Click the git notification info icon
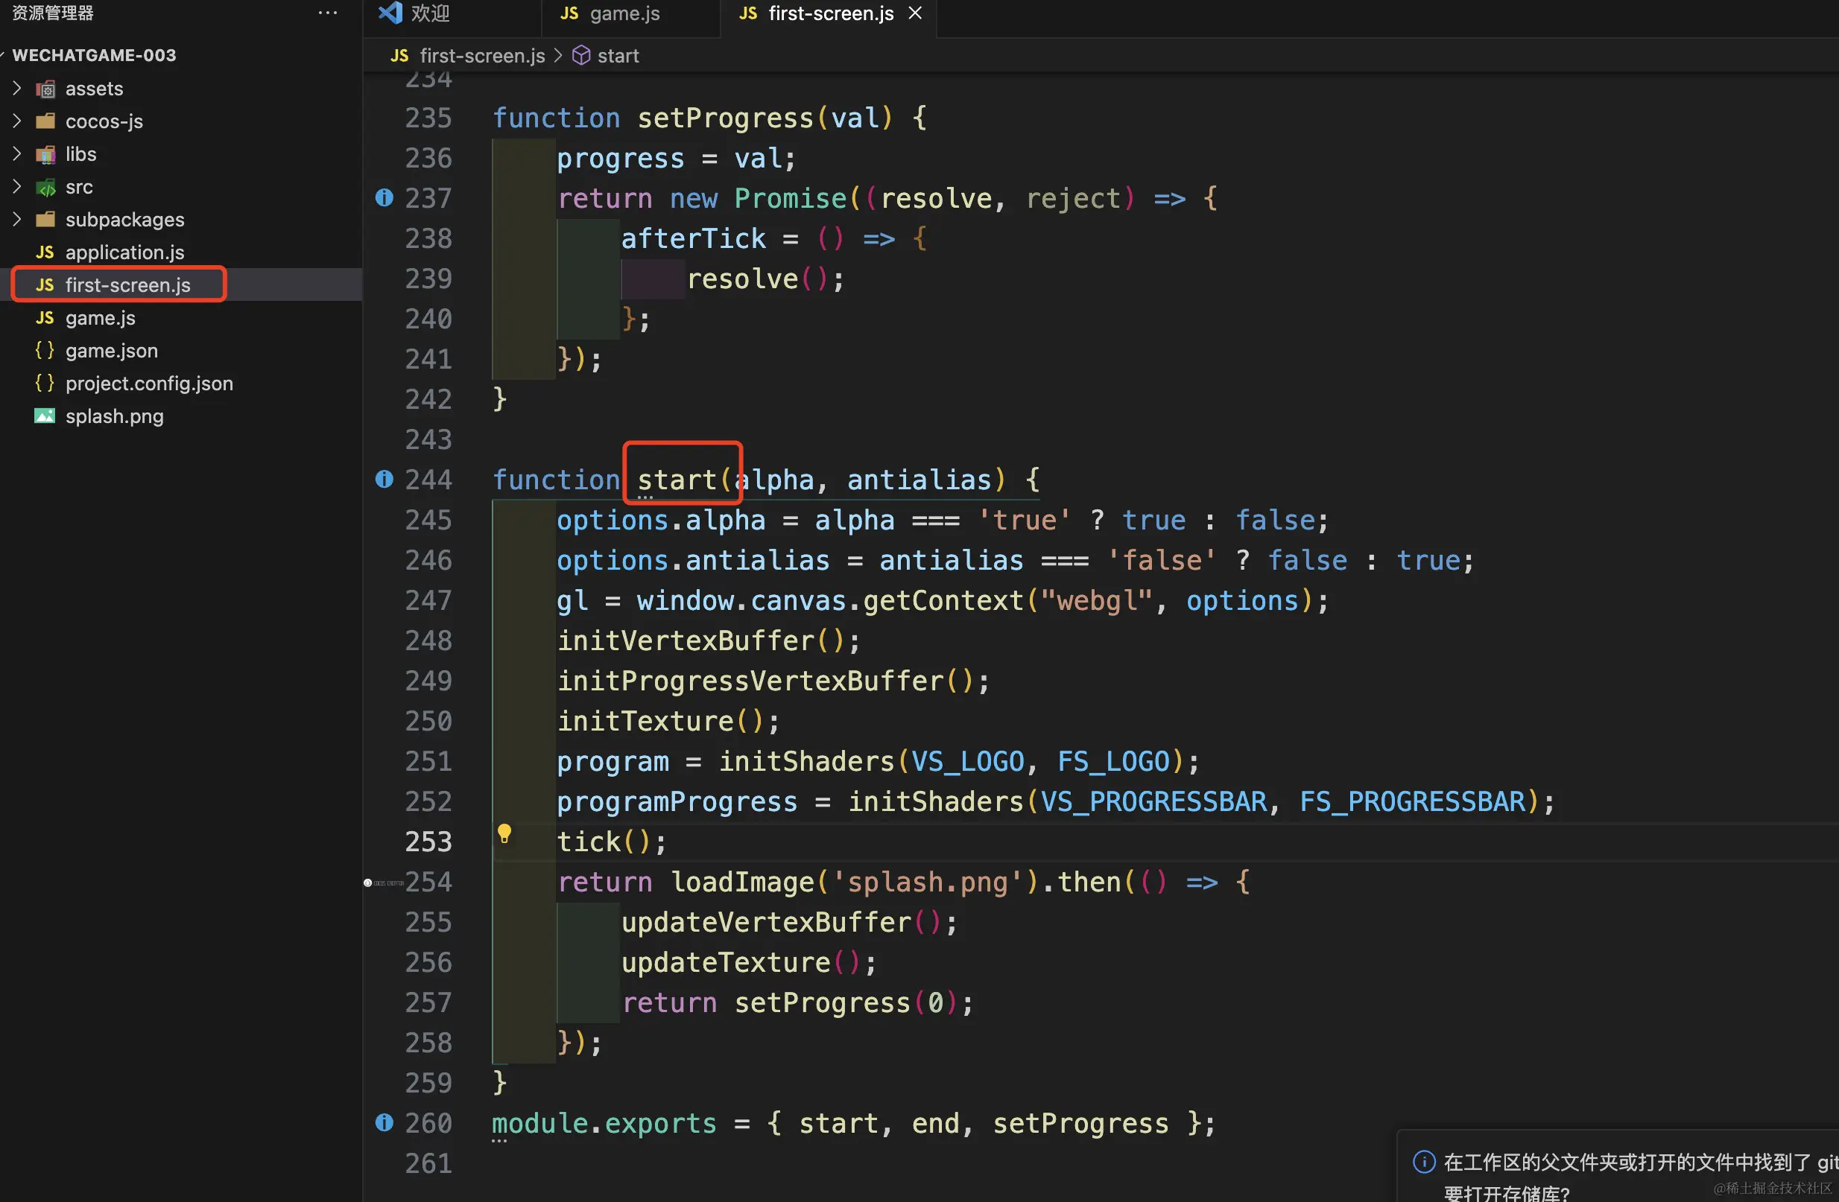Viewport: 1839px width, 1202px height. click(1423, 1162)
